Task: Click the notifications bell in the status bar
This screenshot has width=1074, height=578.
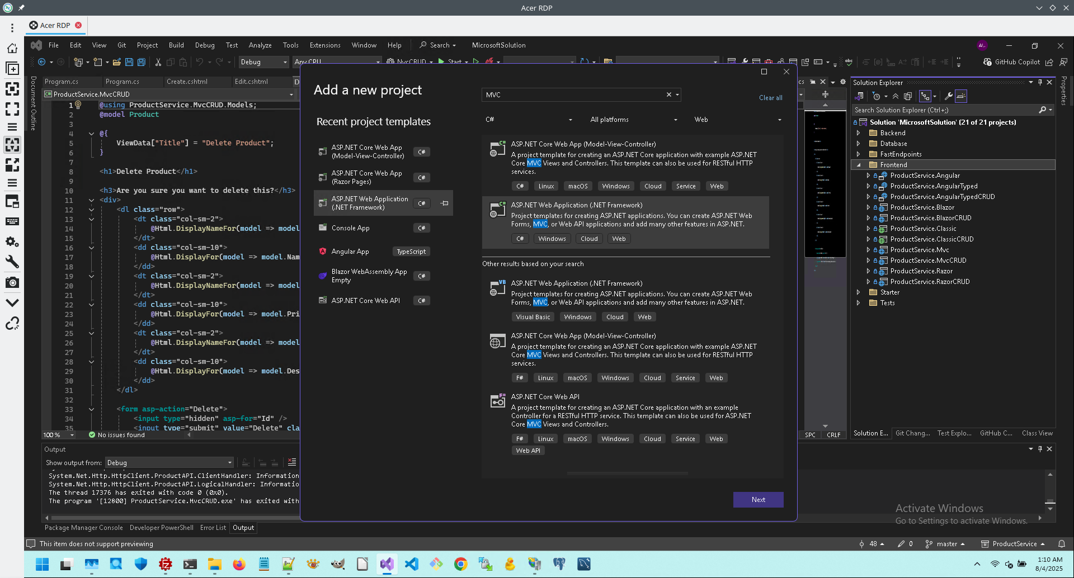Action: pyautogui.click(x=1062, y=544)
